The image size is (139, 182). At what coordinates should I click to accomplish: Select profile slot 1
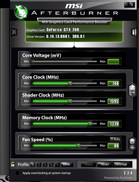point(33,165)
